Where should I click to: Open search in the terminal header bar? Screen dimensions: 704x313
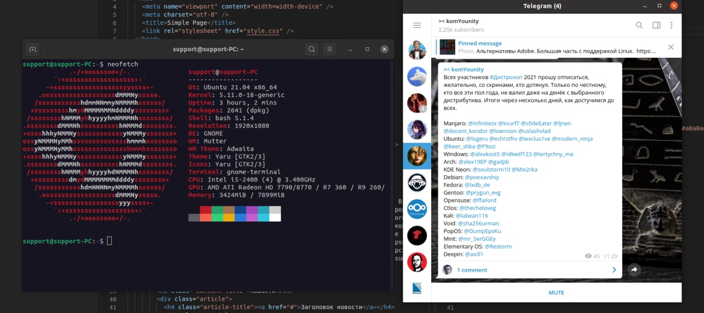311,50
